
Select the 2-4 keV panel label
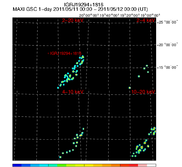pyautogui.click(x=146, y=20)
